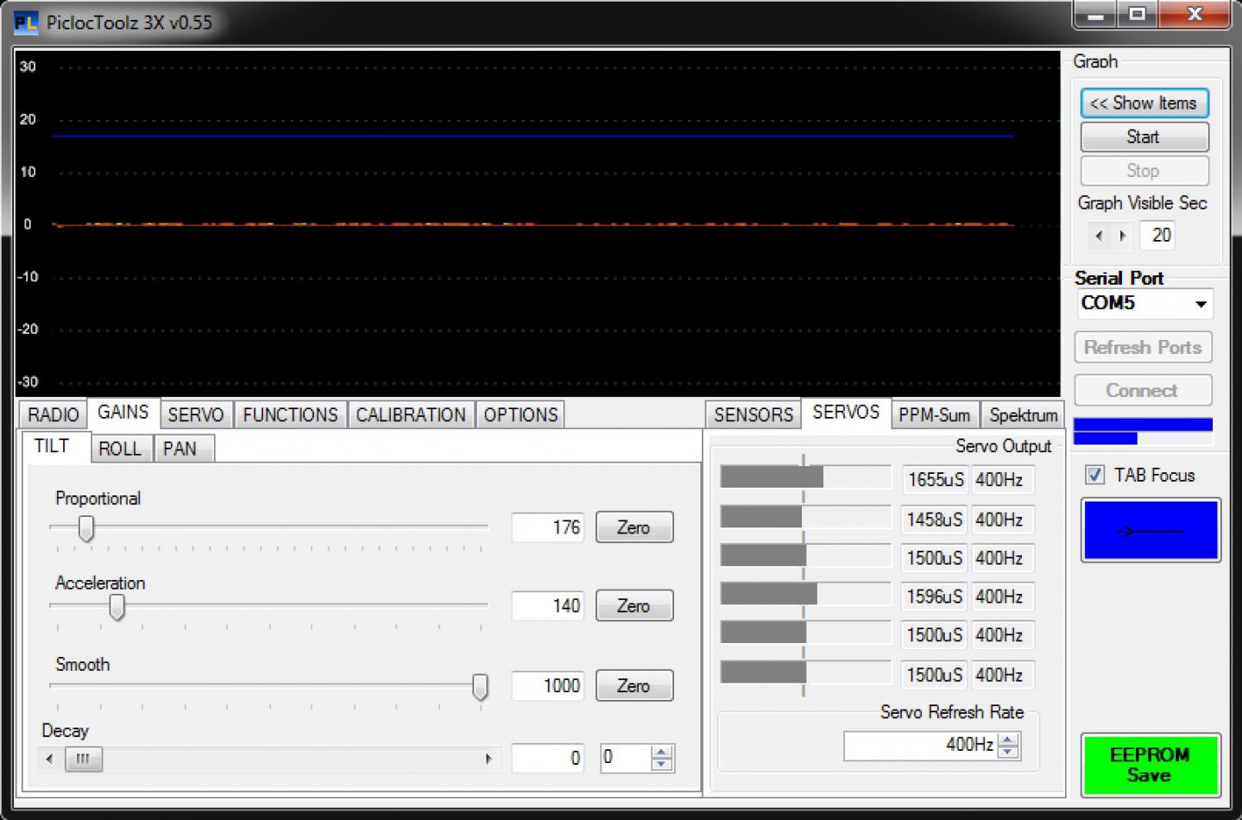Click the Servo Refresh Rate spinner arrows
The width and height of the screenshot is (1242, 820).
[x=1008, y=745]
